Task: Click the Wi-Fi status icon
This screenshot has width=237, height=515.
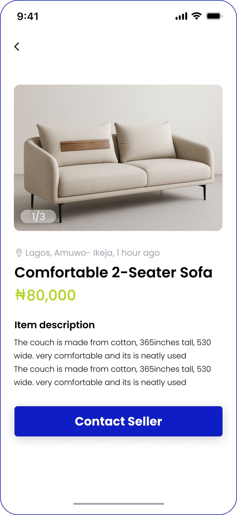Action: coord(196,16)
